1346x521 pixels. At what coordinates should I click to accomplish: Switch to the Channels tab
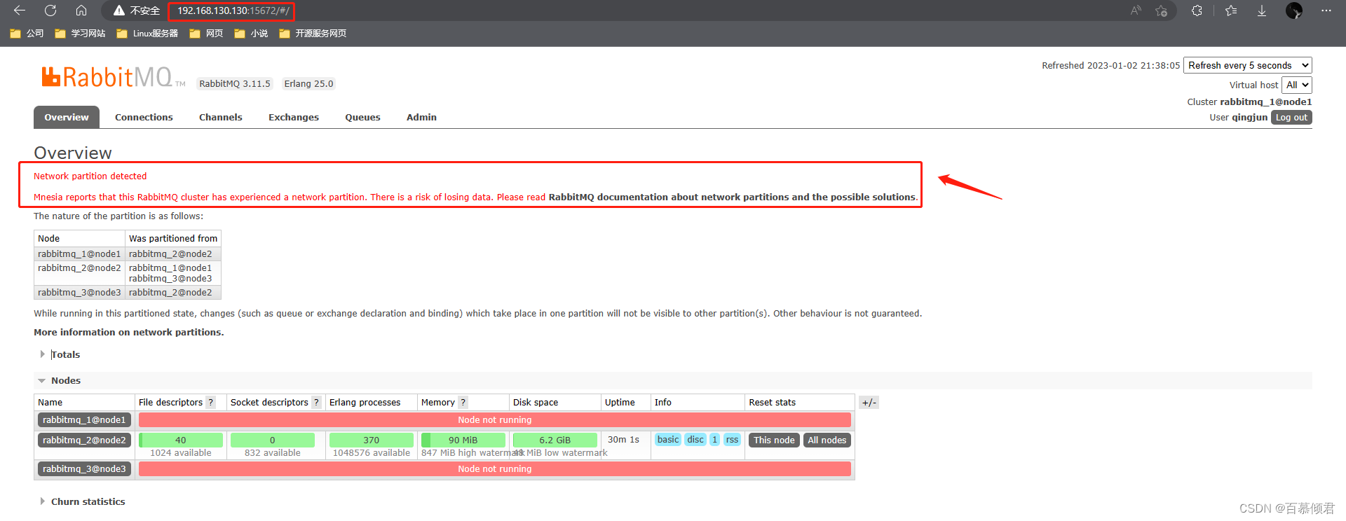pos(221,117)
